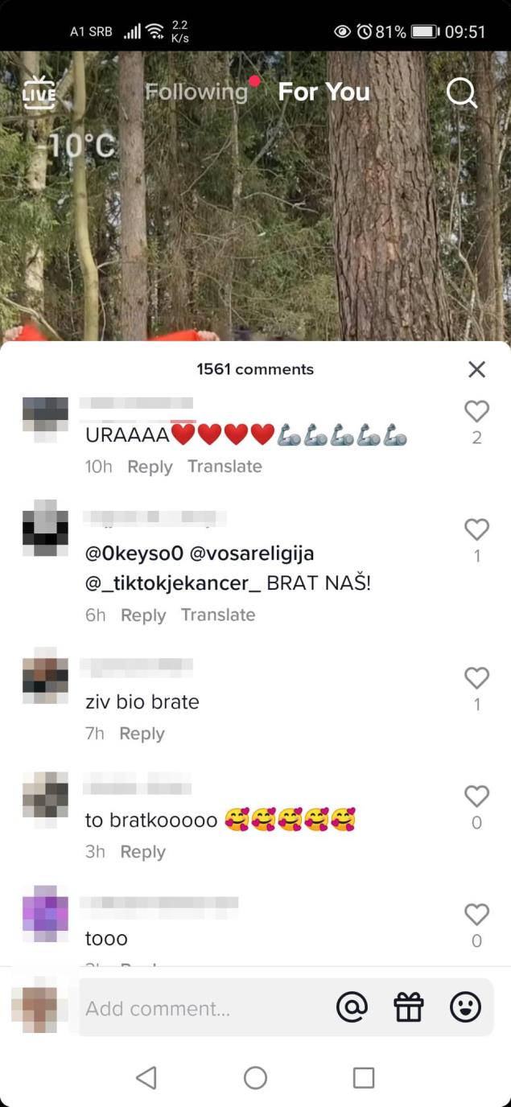Screen dimensions: 511x1107
Task: Open the gift icon in comment bar
Action: click(409, 1006)
